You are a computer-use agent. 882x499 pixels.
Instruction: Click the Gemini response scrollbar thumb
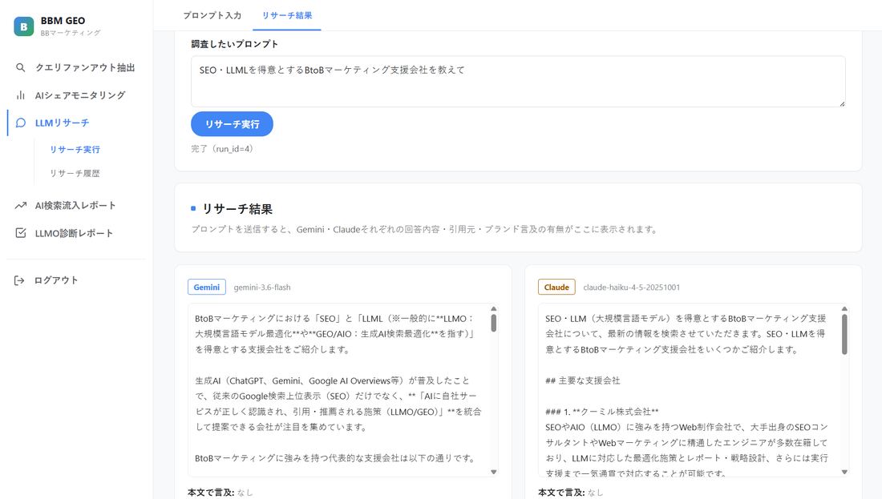tap(493, 323)
